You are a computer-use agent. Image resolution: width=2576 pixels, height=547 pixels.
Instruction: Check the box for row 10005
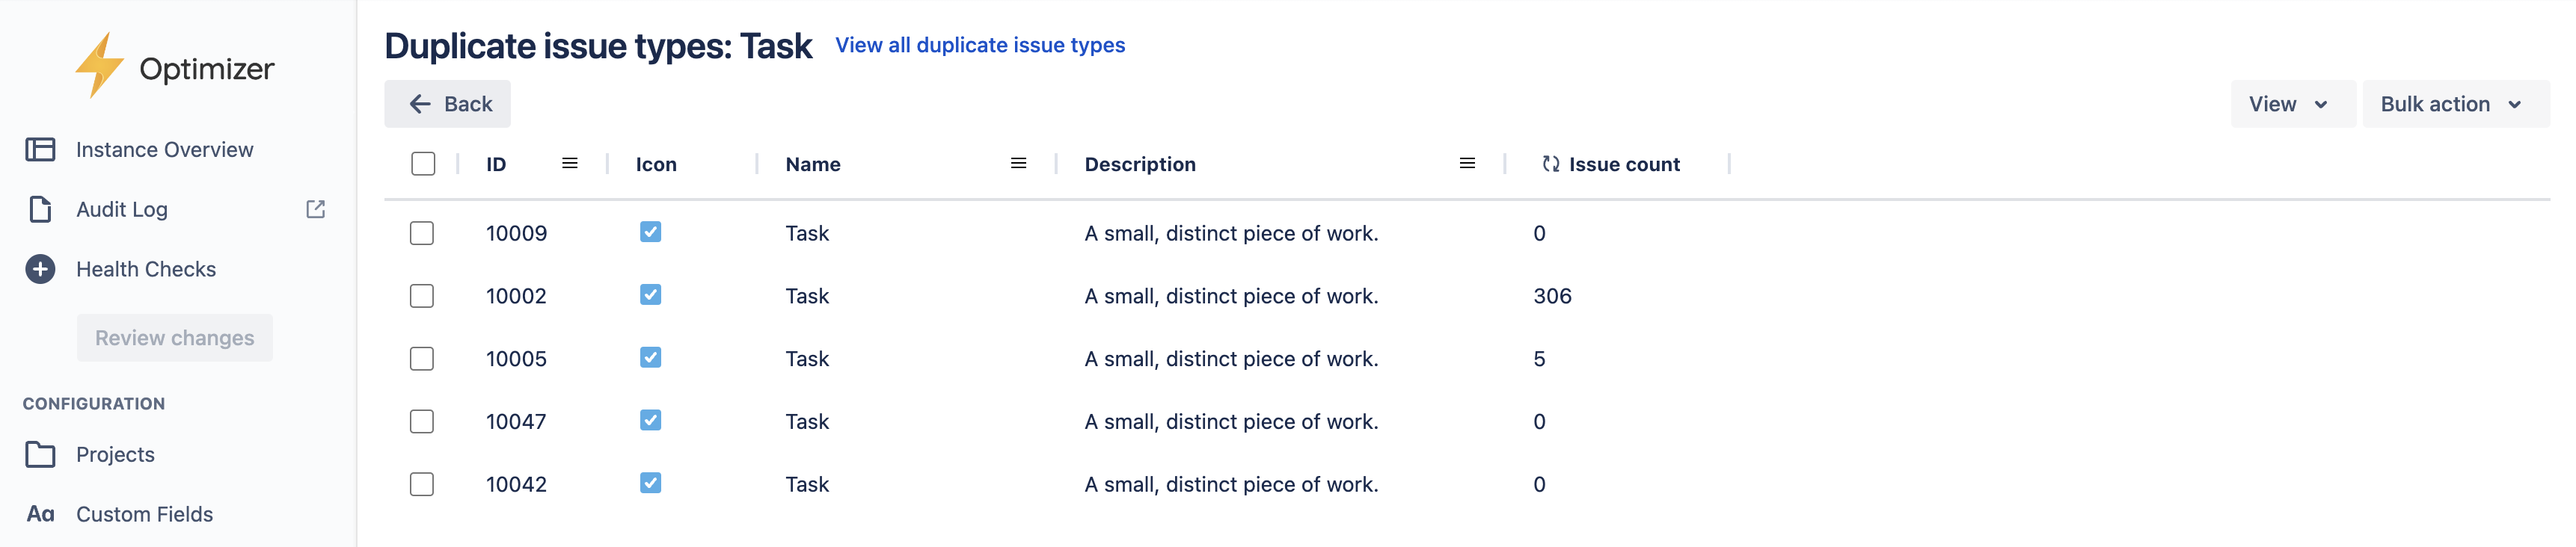(x=422, y=359)
